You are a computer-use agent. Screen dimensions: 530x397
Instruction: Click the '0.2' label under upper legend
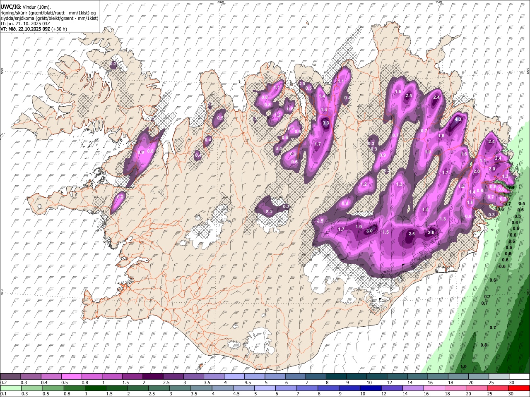click(3, 383)
